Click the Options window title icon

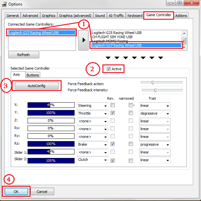[4, 4]
